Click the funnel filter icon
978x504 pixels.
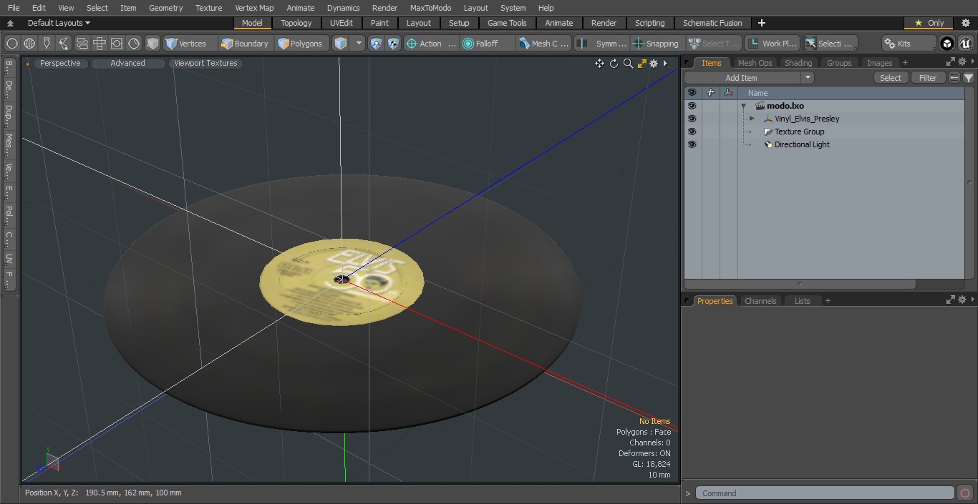(x=968, y=78)
